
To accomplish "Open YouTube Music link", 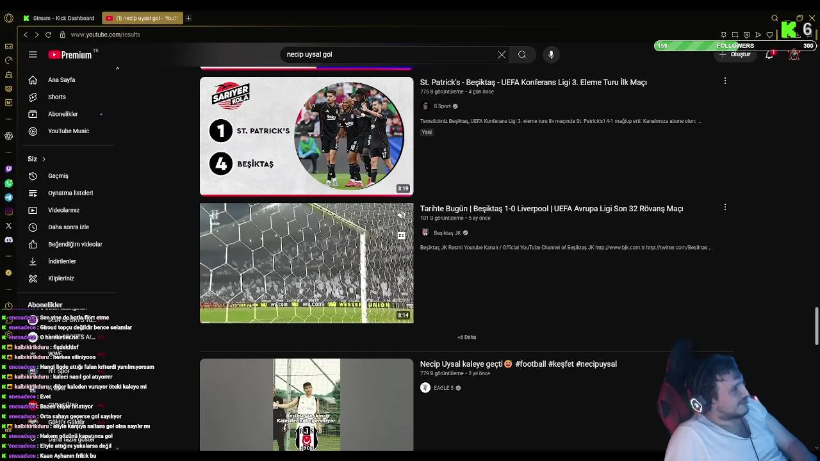I will coord(69,131).
